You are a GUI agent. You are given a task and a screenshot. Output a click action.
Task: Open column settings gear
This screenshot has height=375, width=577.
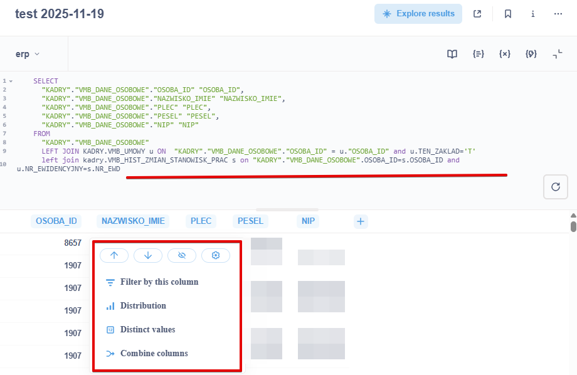pyautogui.click(x=216, y=255)
